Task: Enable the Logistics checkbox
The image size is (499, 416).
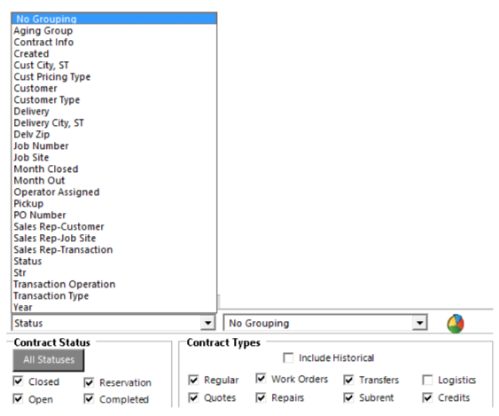Action: (x=427, y=380)
